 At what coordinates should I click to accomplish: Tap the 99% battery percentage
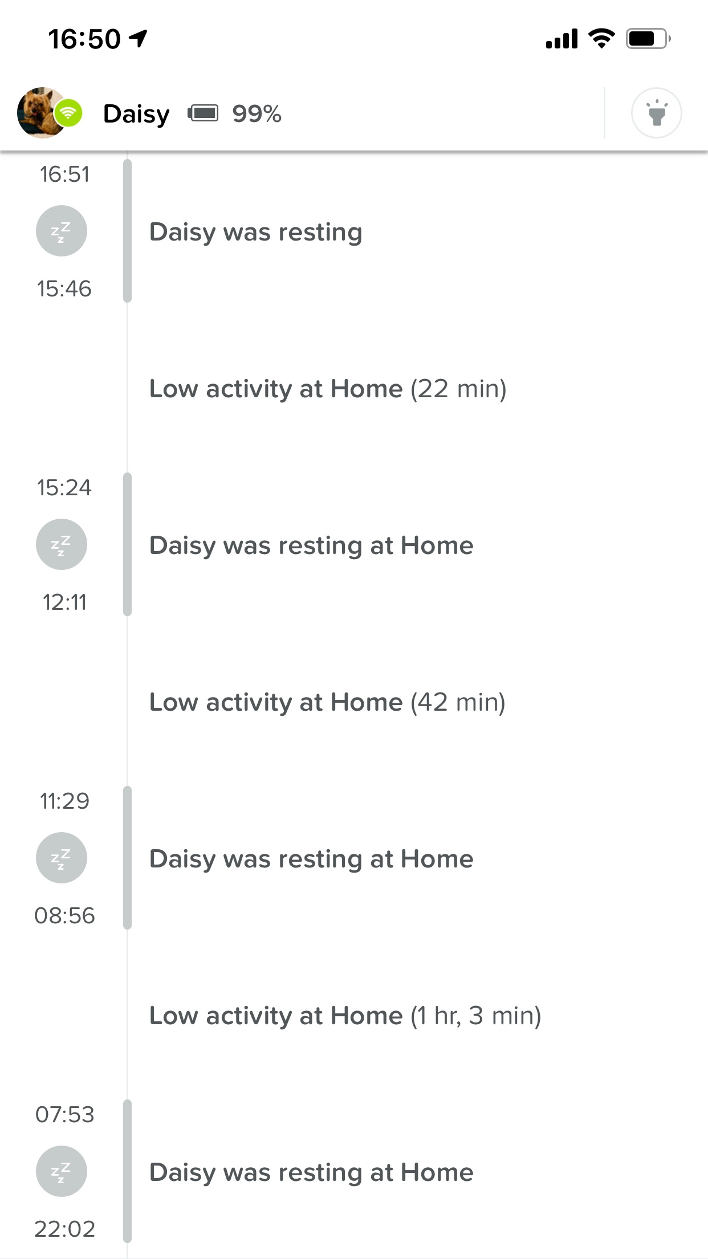tap(257, 113)
